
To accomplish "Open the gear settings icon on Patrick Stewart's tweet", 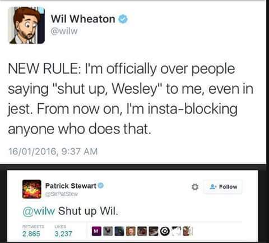I will [195, 187].
